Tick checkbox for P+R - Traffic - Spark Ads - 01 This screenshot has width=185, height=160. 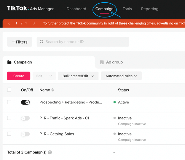click(9, 118)
